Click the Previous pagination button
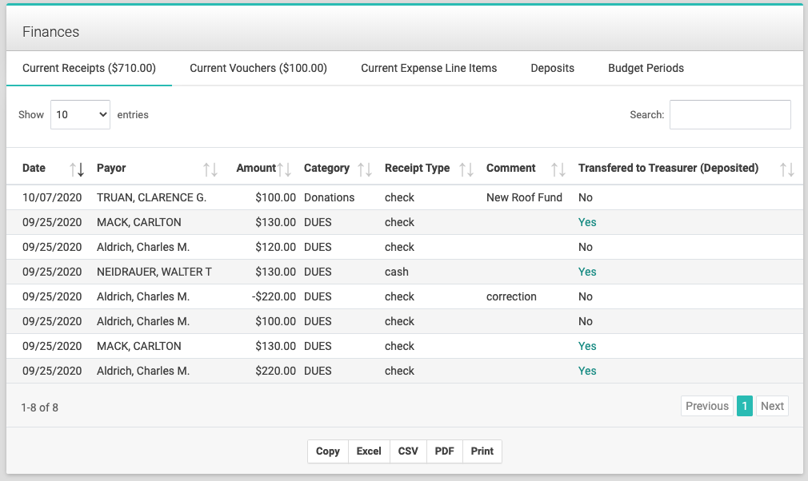This screenshot has height=481, width=808. point(707,406)
